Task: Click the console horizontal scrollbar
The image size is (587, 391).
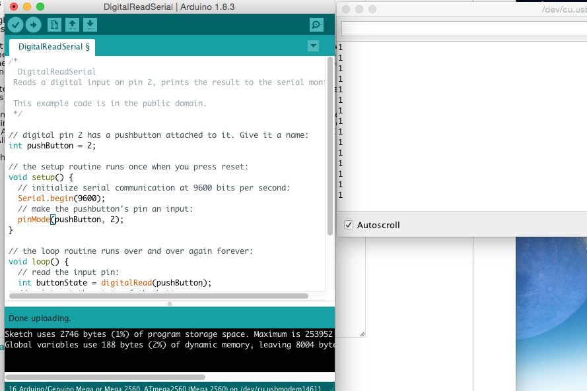Action: coord(105,377)
